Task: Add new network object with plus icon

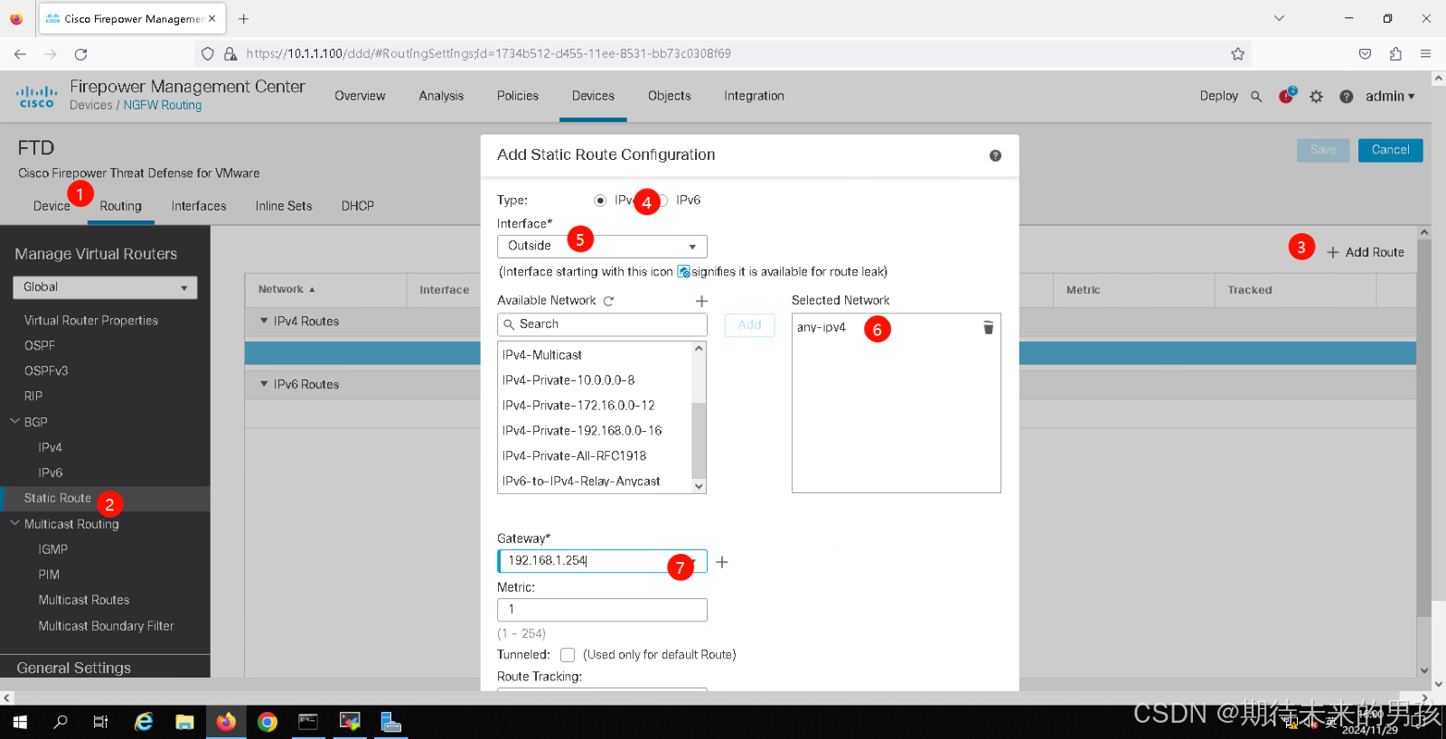Action: pos(701,301)
